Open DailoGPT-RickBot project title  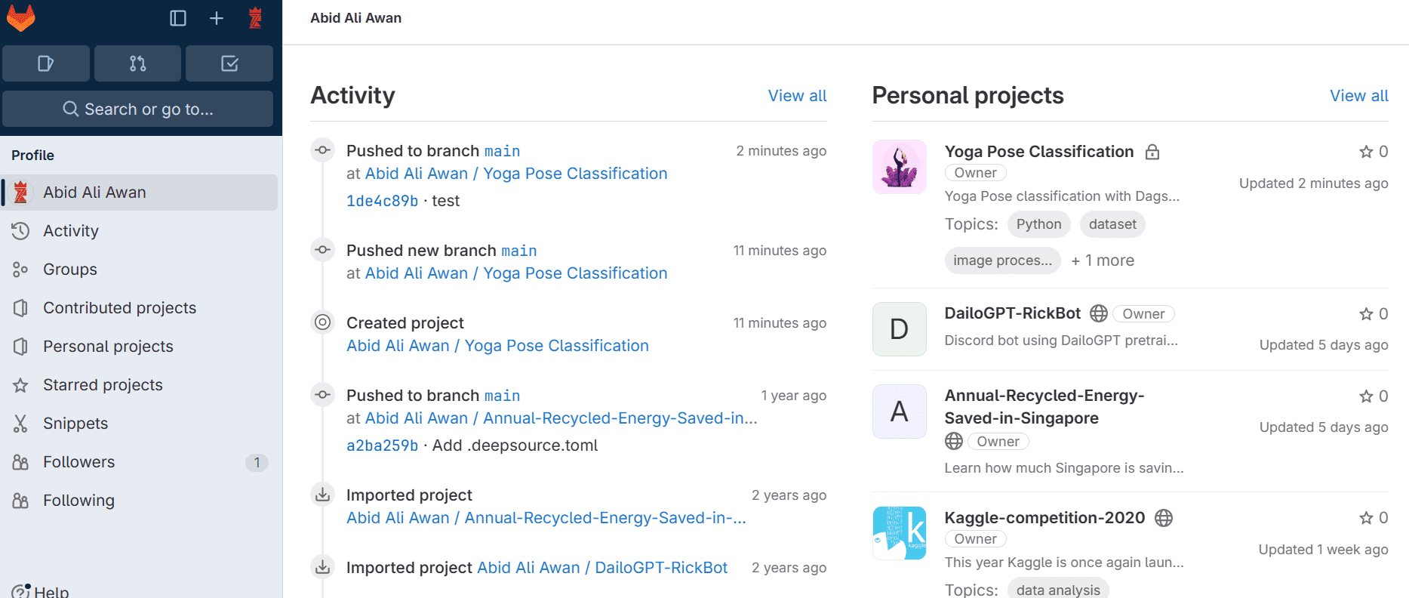click(1012, 313)
